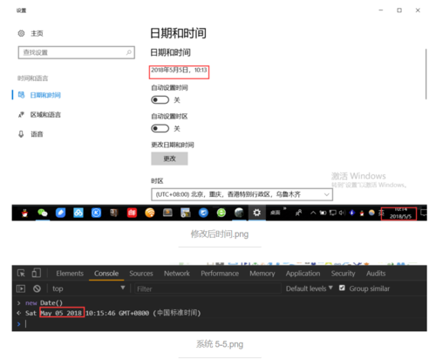Viewport: 436px width, 359px height.
Task: Open the blue K music player icon
Action: [96, 213]
